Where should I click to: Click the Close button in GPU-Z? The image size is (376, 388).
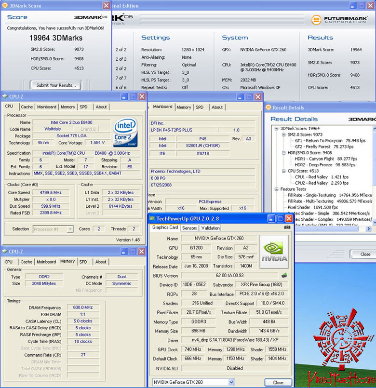click(278, 382)
